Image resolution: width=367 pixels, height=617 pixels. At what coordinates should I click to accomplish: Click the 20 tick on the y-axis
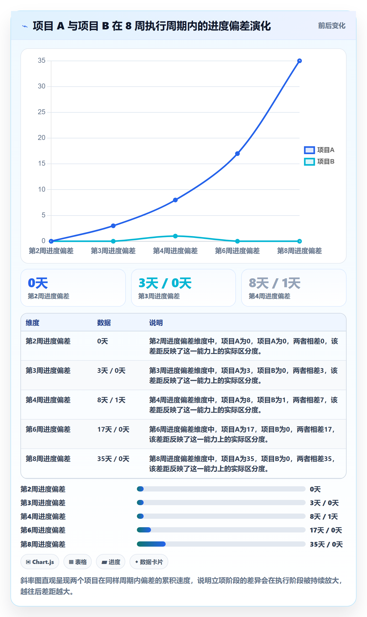point(42,138)
